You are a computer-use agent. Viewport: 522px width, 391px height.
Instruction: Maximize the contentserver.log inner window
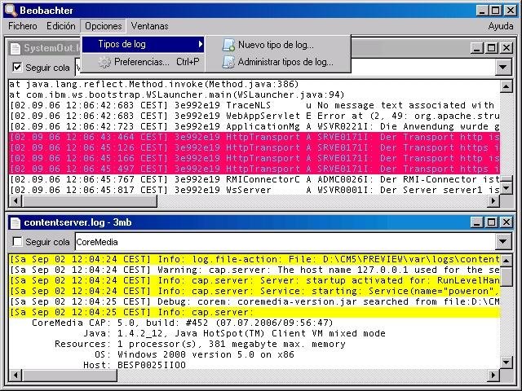(491, 222)
